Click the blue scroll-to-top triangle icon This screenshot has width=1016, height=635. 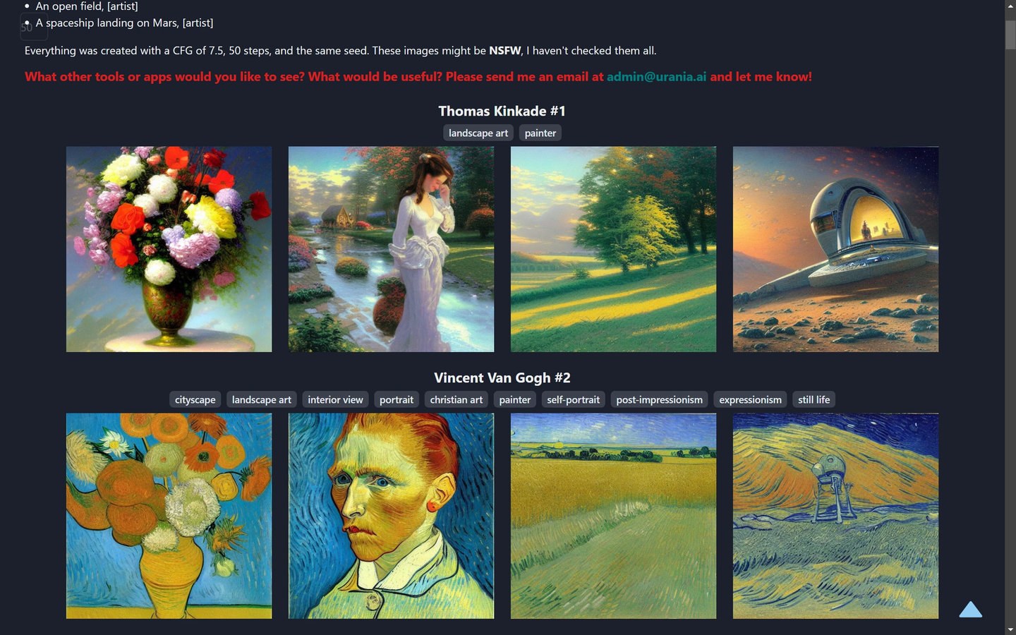[970, 610]
